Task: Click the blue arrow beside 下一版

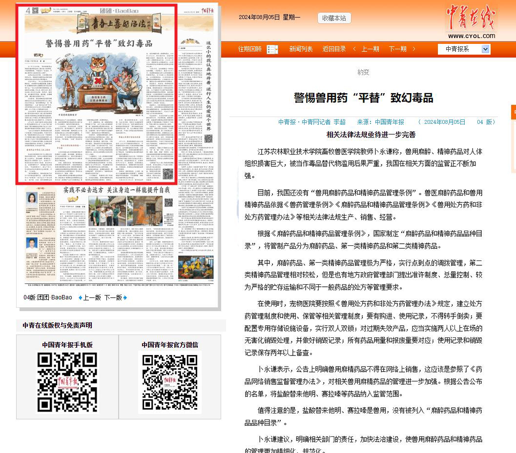Action: [x=125, y=297]
